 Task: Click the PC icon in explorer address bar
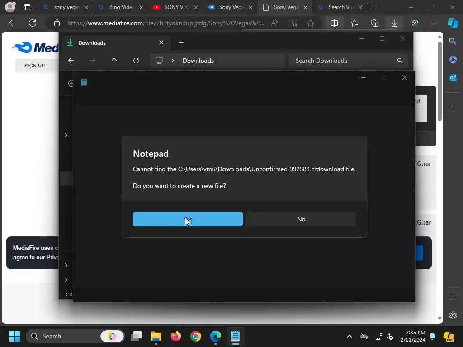[159, 61]
